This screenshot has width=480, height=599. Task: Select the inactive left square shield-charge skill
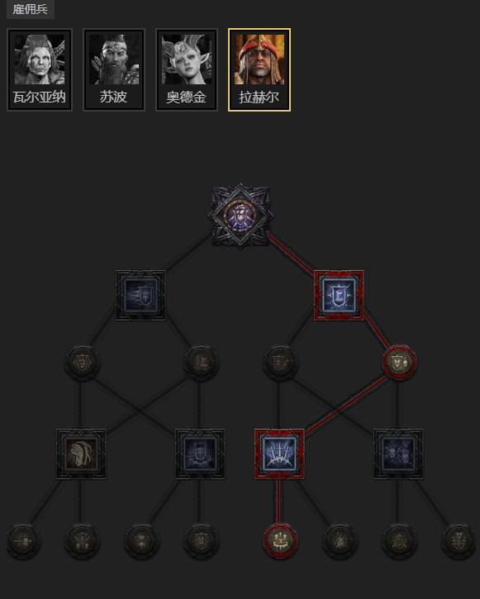(x=140, y=295)
